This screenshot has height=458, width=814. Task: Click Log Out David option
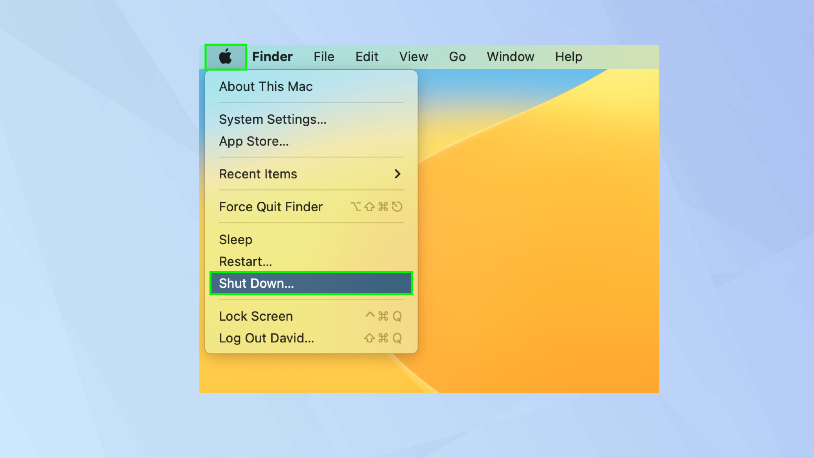(266, 338)
